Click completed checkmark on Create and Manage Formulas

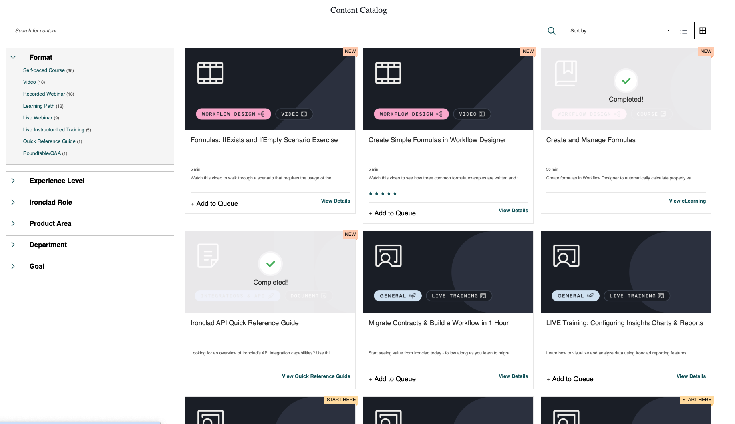click(626, 81)
